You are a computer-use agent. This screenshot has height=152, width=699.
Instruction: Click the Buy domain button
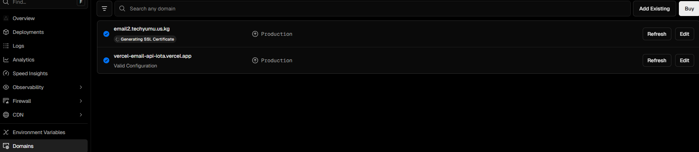click(x=689, y=9)
